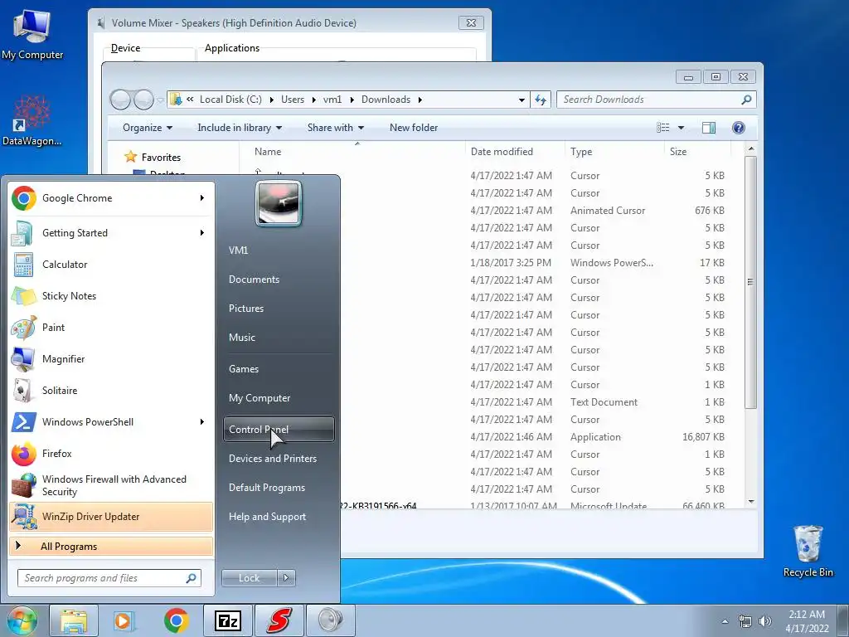Click the Explorer vertical scrollbar thumb
Viewport: 849px width, 637px height.
pyautogui.click(x=750, y=282)
